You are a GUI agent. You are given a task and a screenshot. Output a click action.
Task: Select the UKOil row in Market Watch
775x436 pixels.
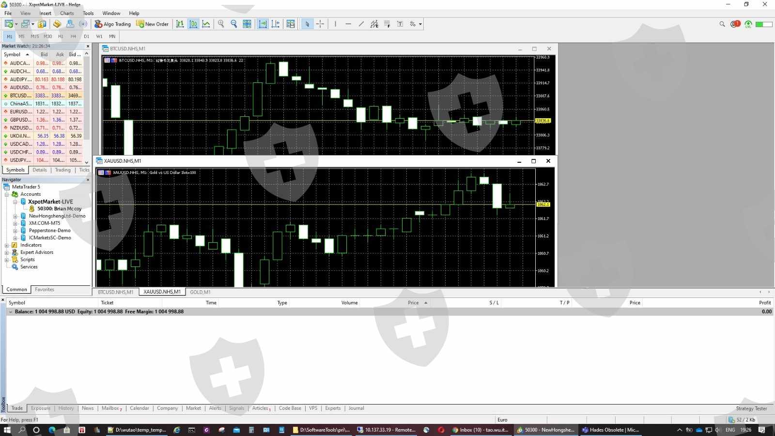tap(43, 136)
